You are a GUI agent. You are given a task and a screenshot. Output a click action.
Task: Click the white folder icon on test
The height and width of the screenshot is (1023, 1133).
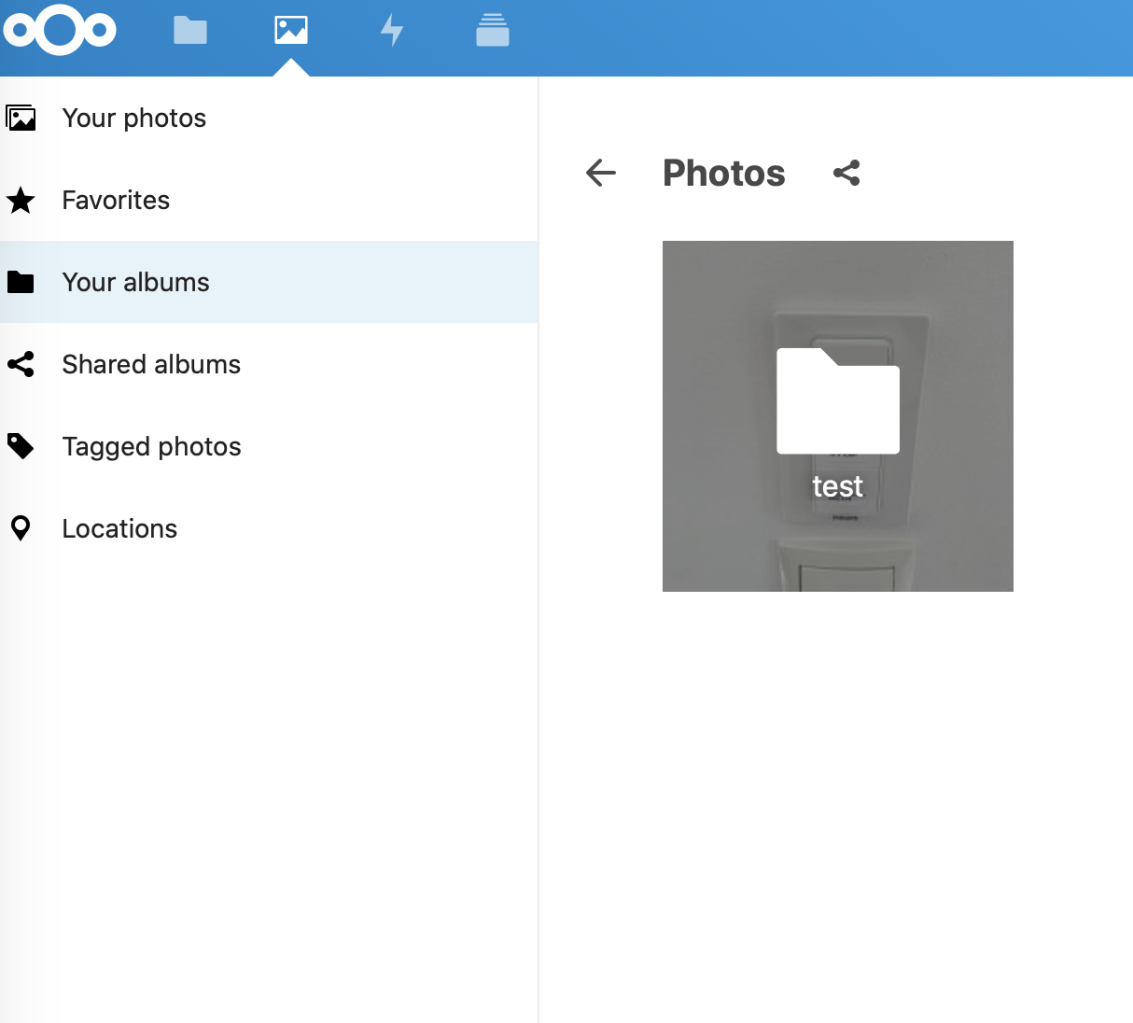(838, 400)
